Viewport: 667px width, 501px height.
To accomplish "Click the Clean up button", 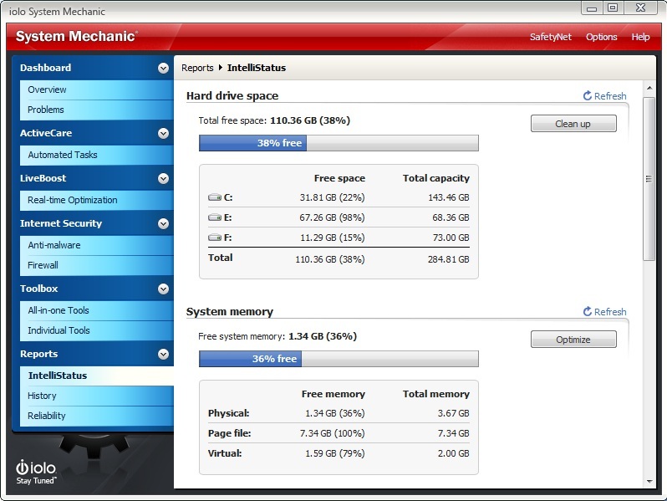I will coord(573,124).
